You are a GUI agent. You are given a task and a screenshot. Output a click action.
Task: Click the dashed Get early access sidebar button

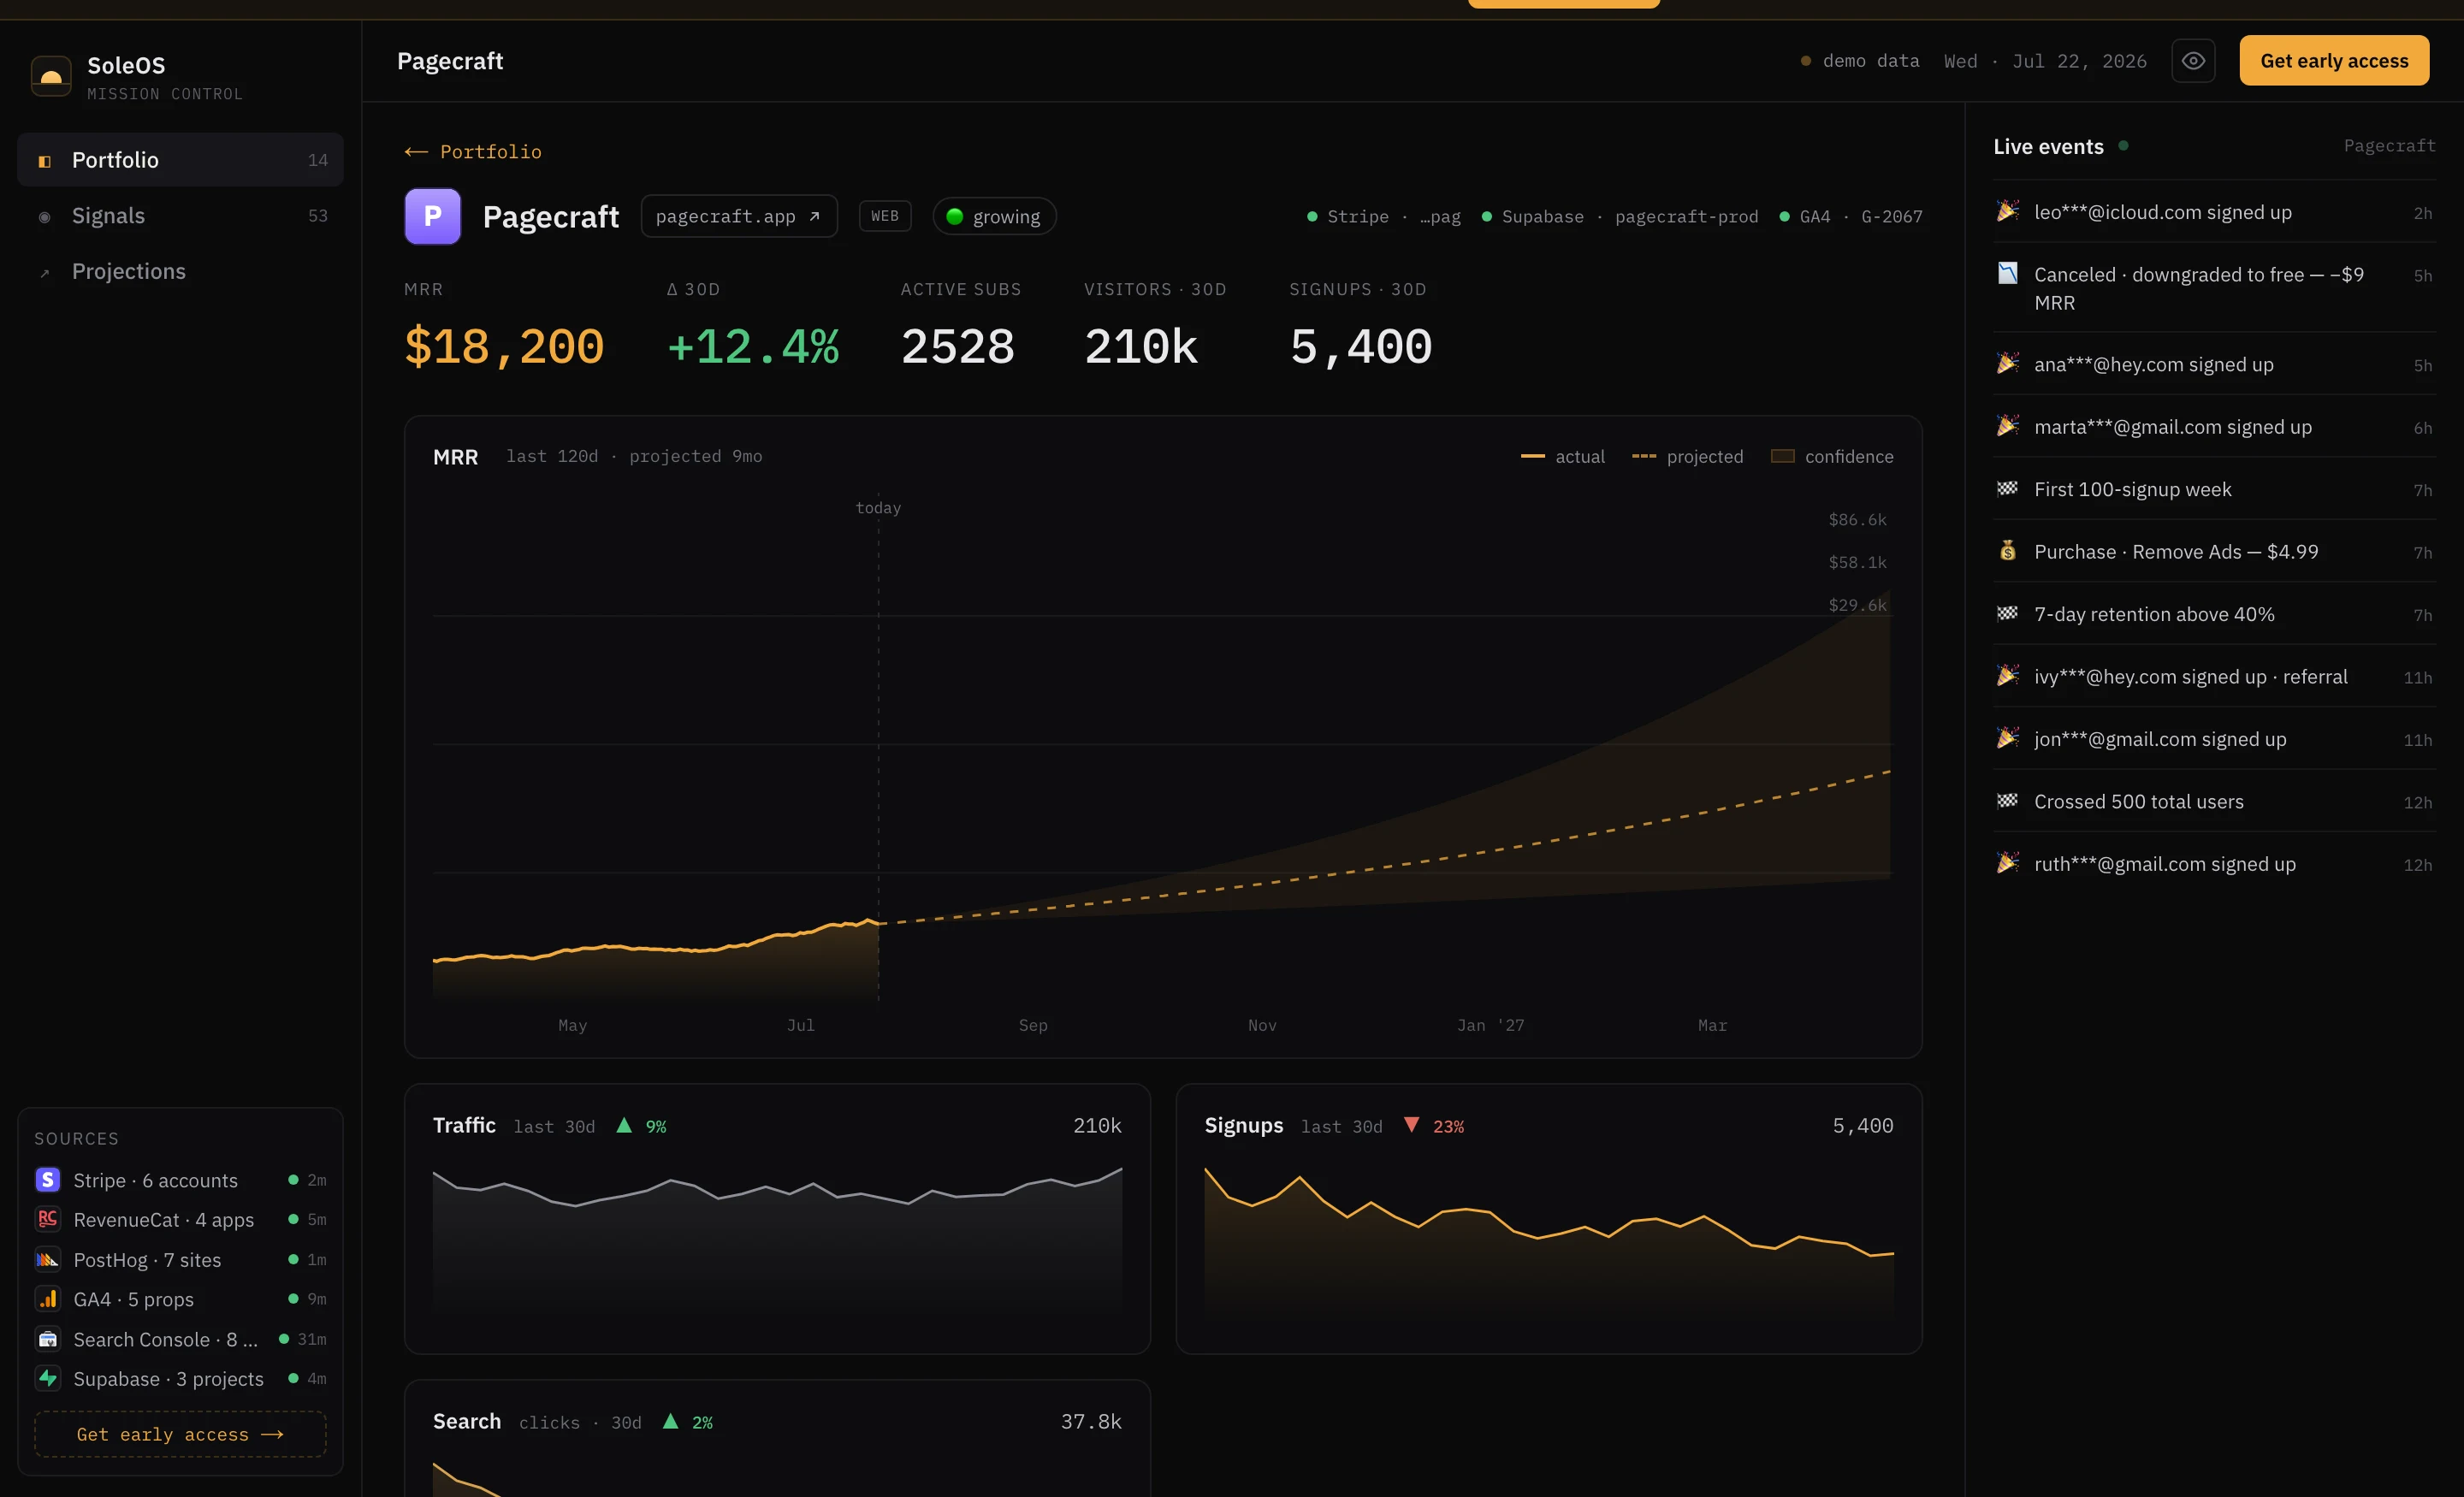point(180,1434)
